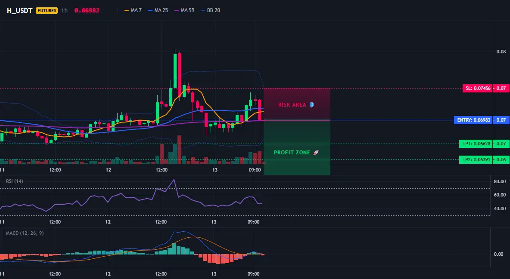Image resolution: width=510 pixels, height=279 pixels.
Task: Click the SL: 0.07456 stop-loss tag
Action: coord(477,89)
